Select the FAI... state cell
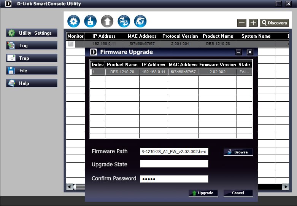 click(x=245, y=72)
